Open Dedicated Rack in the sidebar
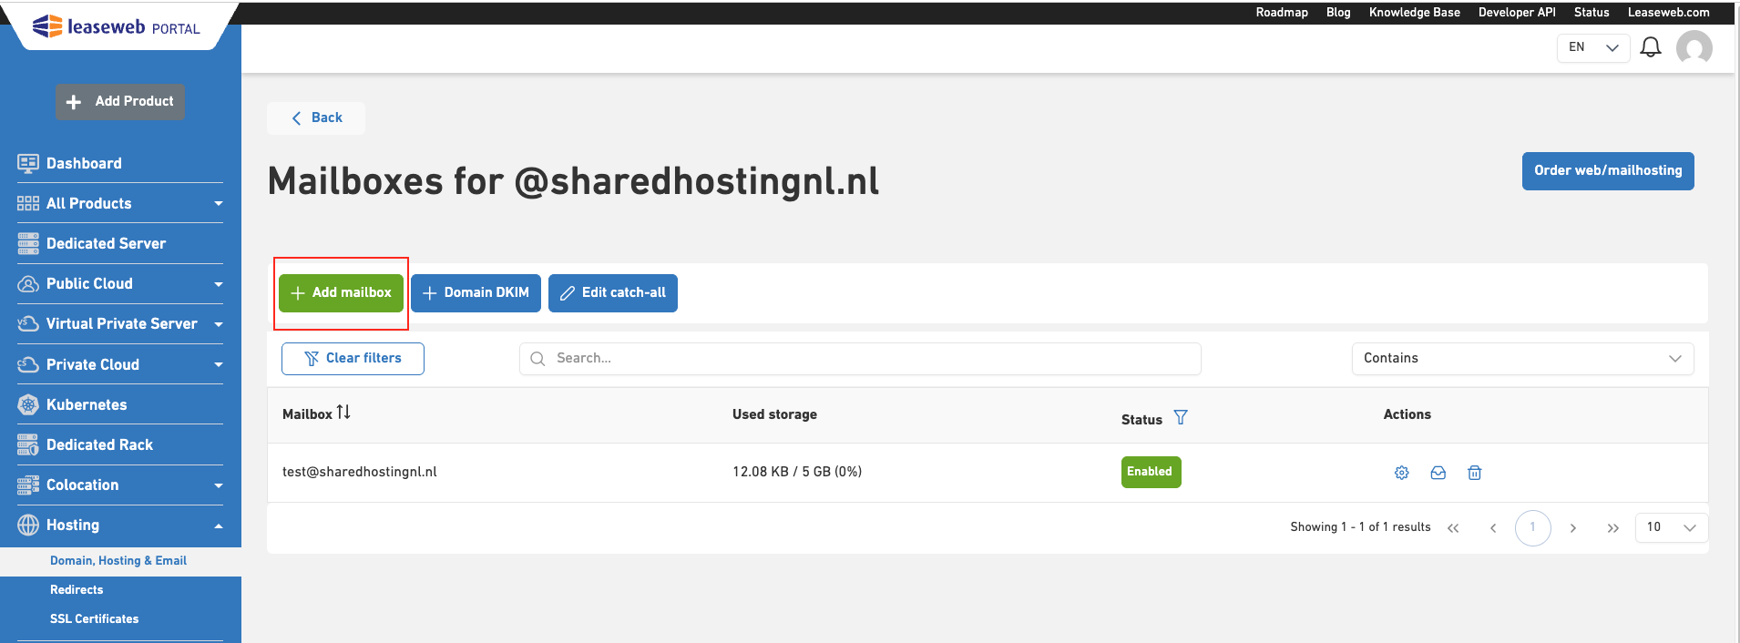The image size is (1740, 643). coord(99,445)
